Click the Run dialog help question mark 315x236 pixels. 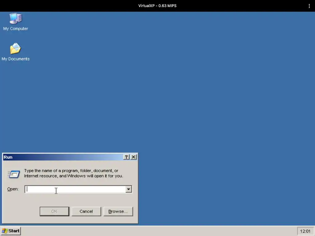126,157
